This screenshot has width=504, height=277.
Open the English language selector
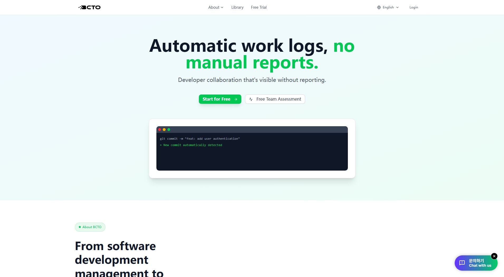388,7
